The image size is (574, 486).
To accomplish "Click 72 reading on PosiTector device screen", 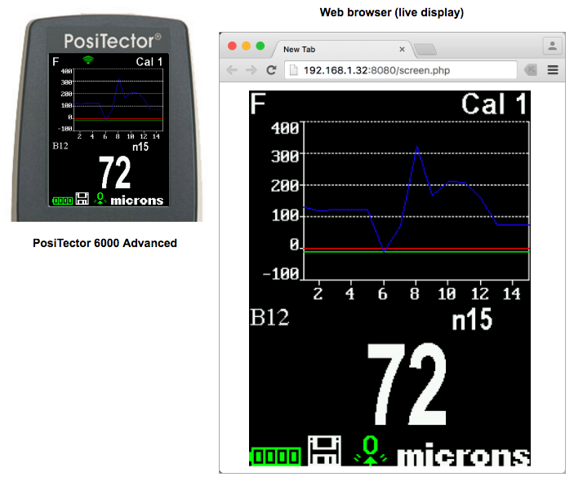I will click(114, 172).
